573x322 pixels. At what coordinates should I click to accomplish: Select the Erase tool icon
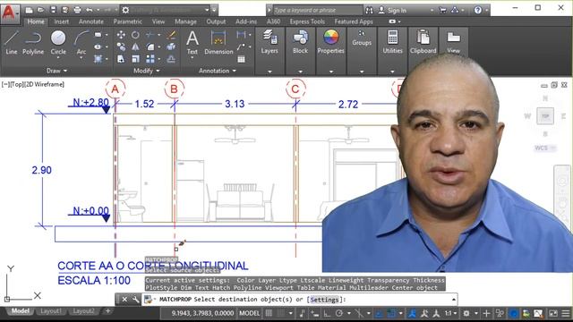171,35
